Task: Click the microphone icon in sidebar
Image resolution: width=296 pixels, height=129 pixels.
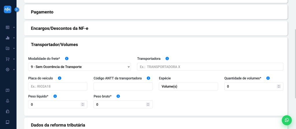Action: [x=8, y=101]
